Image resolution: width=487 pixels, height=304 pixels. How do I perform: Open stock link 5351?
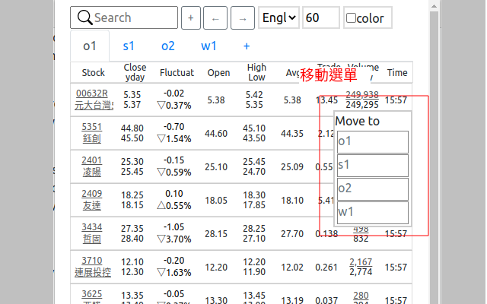tap(92, 127)
